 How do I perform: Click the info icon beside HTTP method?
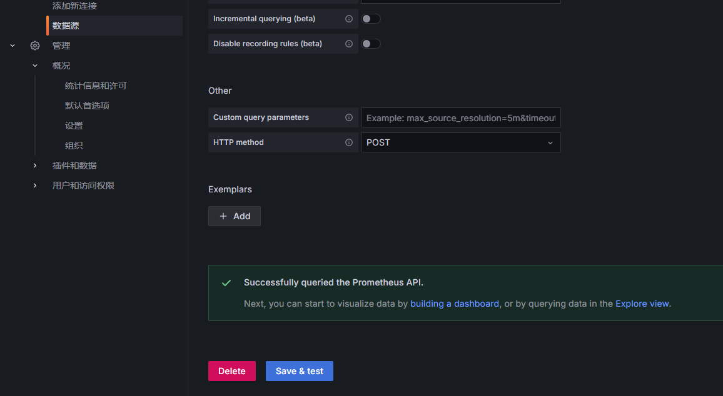tap(349, 142)
